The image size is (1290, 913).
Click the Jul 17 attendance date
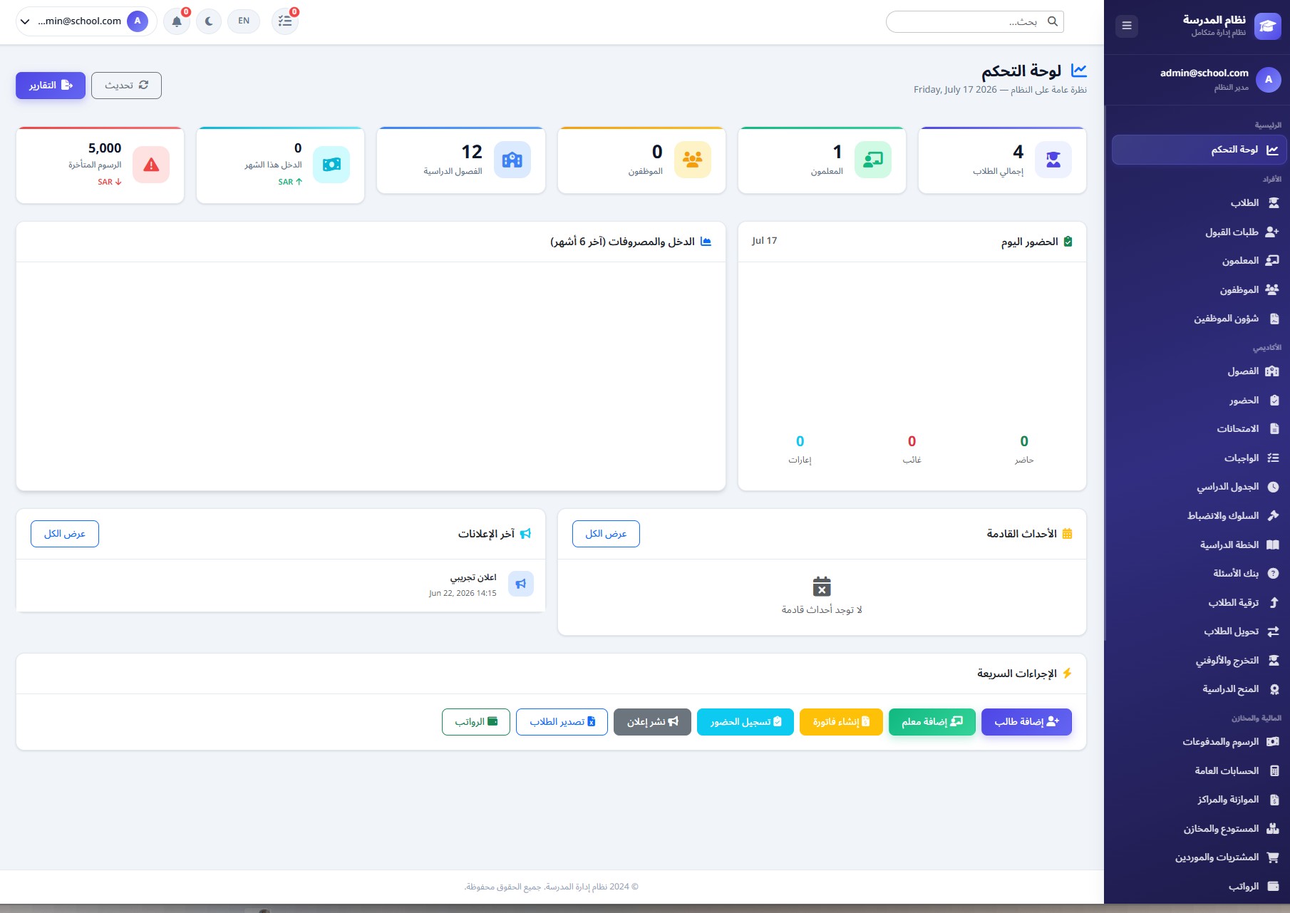point(764,241)
